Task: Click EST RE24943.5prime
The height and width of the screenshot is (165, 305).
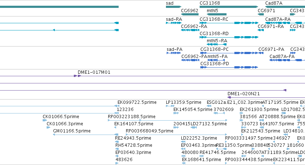Action: point(133,139)
